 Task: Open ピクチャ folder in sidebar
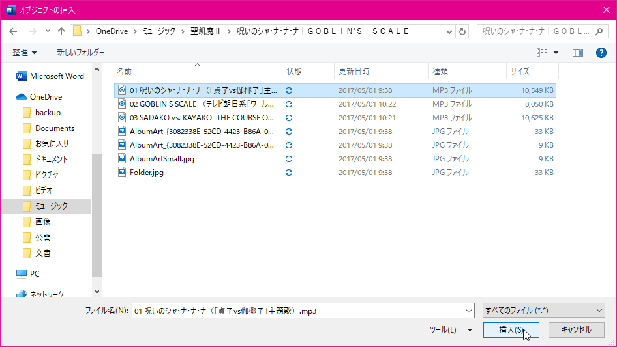click(41, 175)
